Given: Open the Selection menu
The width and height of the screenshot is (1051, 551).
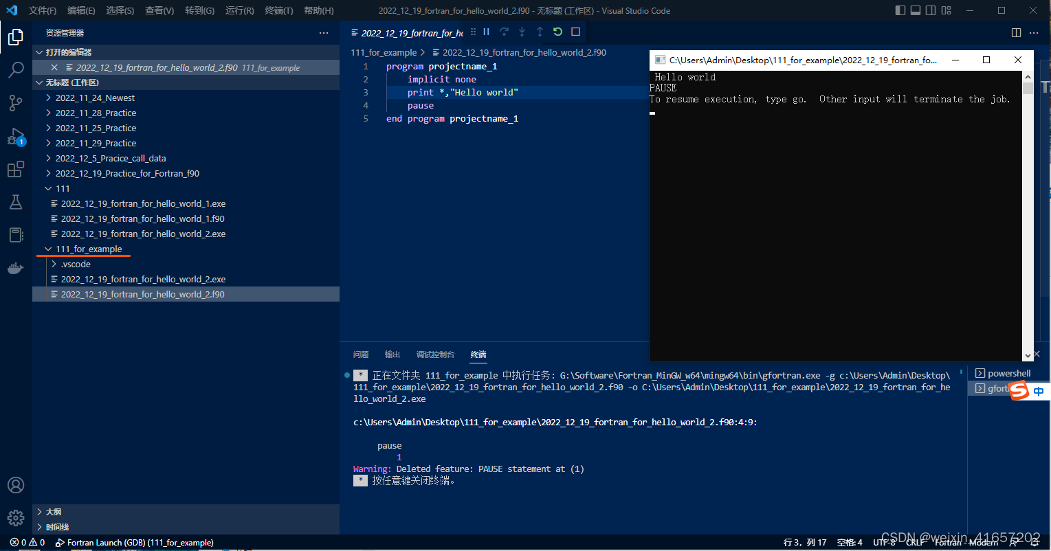Looking at the screenshot, I should click(120, 10).
